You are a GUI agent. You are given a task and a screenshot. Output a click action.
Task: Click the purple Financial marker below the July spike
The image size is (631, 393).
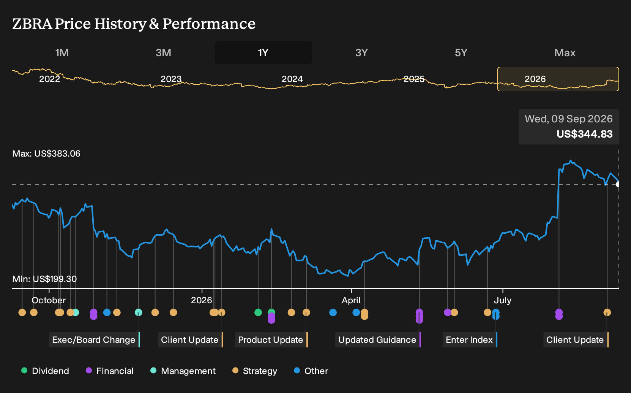click(559, 314)
